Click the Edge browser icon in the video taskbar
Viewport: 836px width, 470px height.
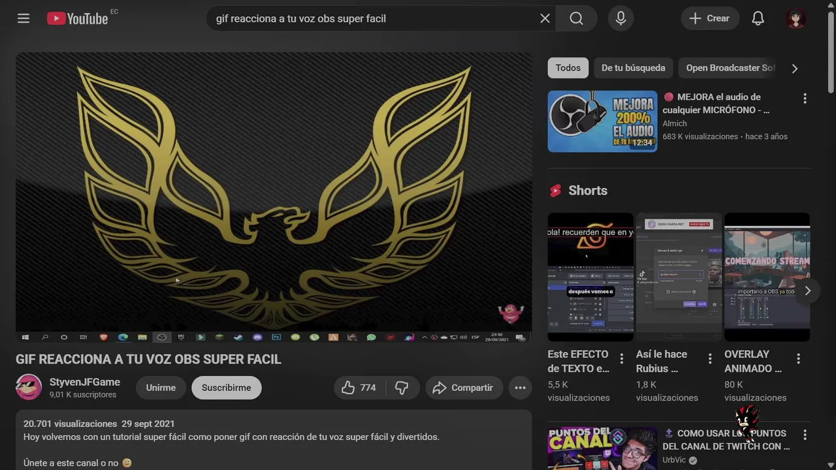point(123,337)
